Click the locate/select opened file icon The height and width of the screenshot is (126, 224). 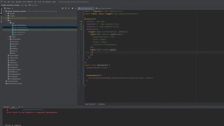[x=63, y=8]
